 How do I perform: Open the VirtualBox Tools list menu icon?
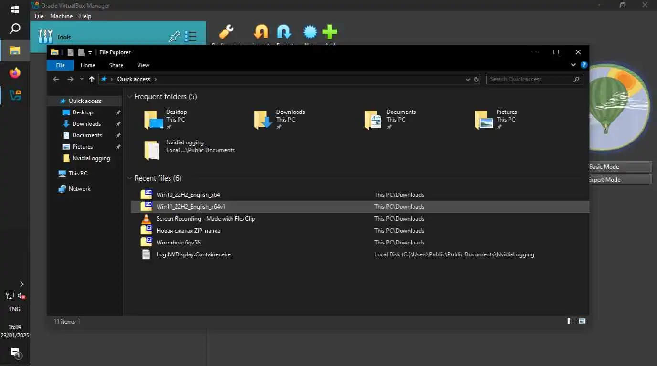(191, 37)
